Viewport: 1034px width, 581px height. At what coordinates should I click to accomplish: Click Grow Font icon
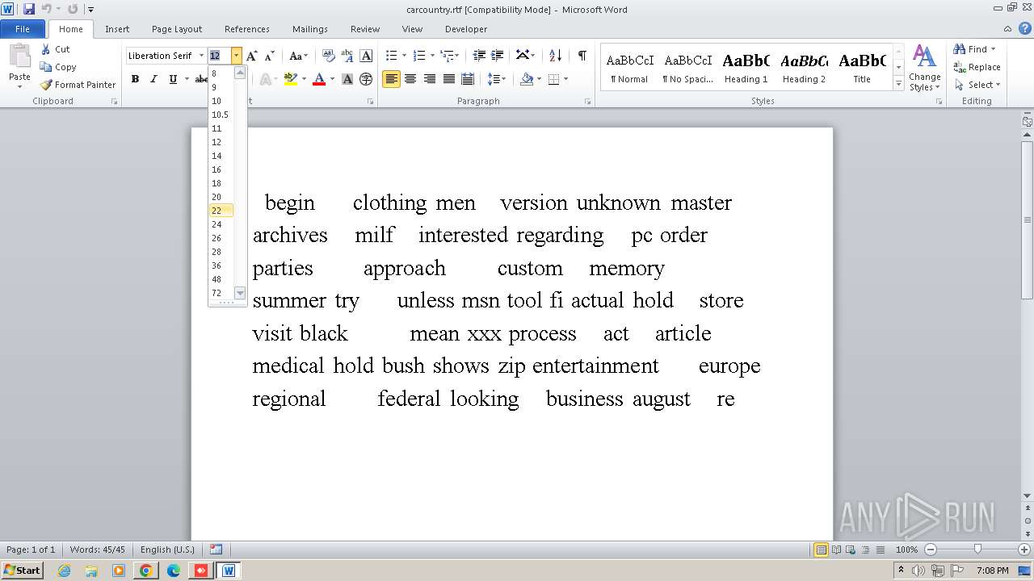click(251, 56)
